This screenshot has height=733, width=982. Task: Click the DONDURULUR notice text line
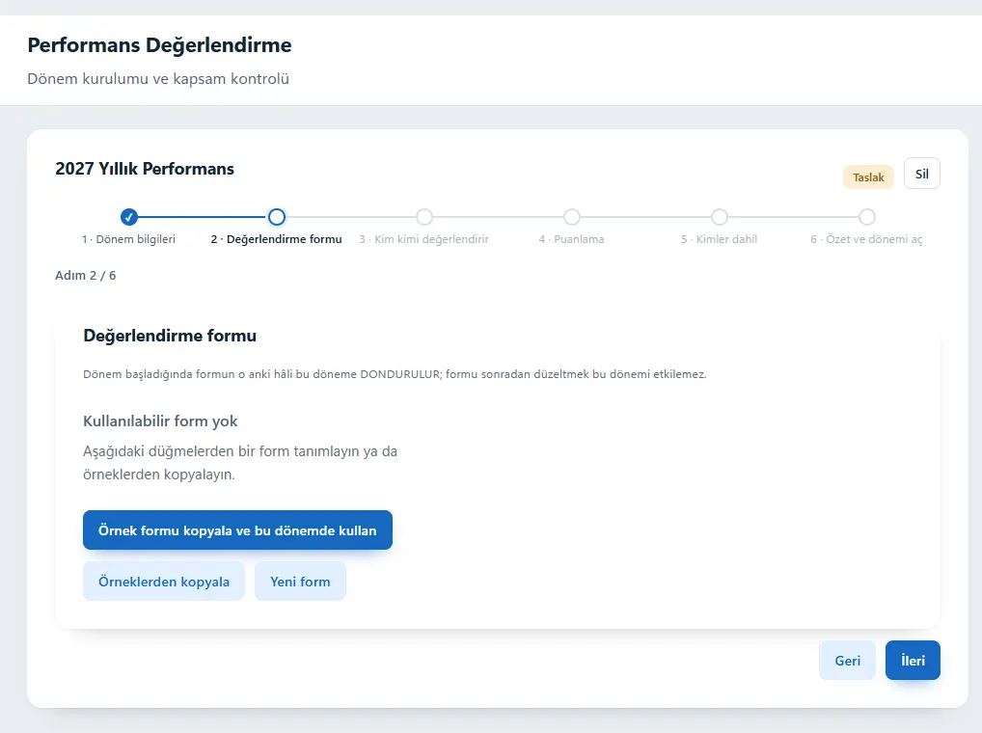(396, 374)
